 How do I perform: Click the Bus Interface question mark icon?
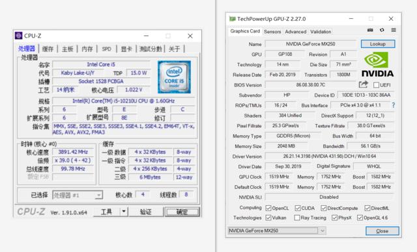(x=394, y=105)
